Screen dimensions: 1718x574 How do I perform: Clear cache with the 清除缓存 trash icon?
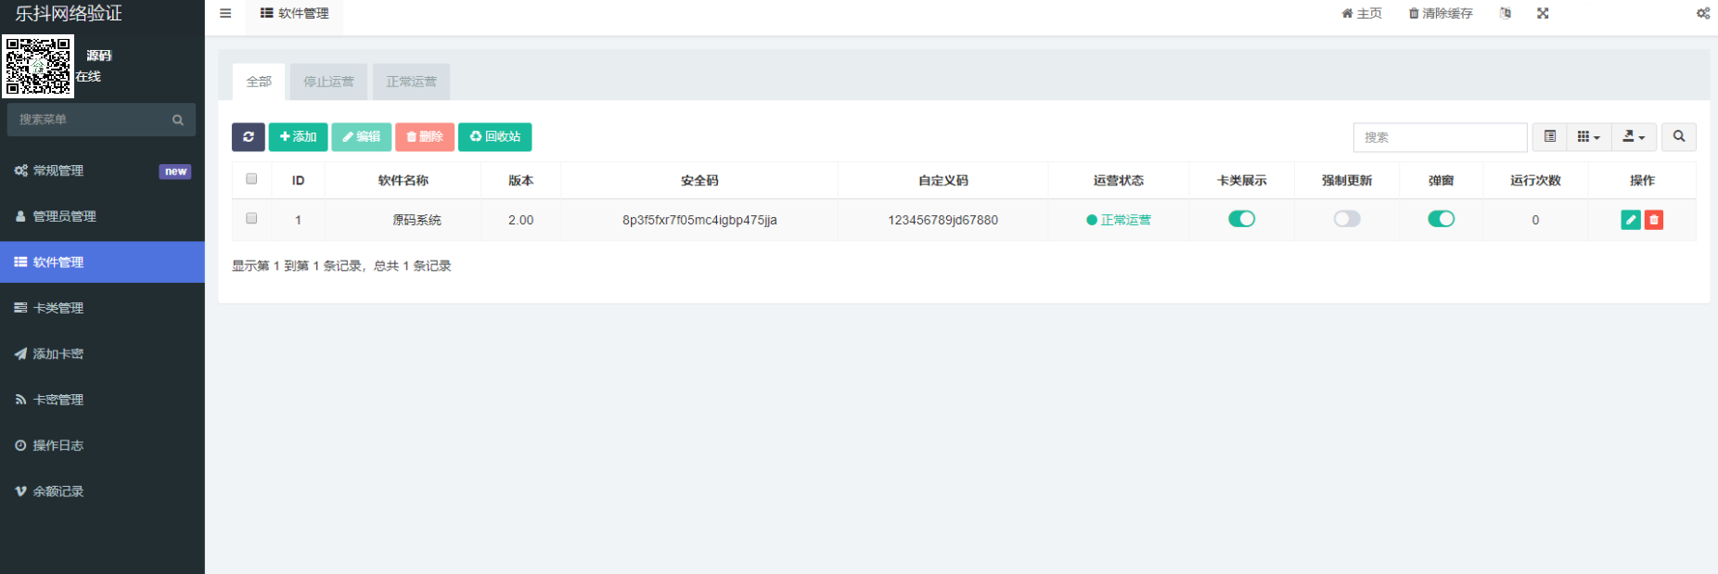point(1441,13)
